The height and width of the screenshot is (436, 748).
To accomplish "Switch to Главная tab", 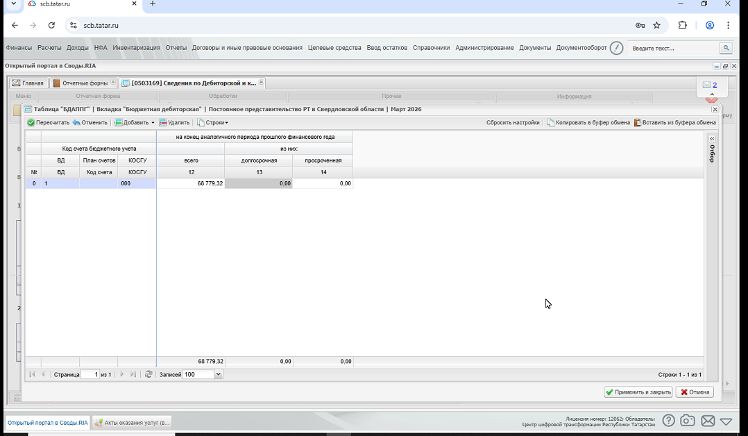I will click(28, 83).
